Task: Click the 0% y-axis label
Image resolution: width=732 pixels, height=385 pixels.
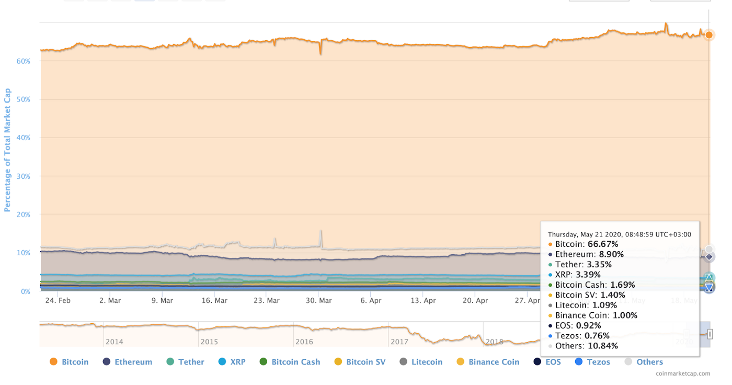Action: point(26,291)
